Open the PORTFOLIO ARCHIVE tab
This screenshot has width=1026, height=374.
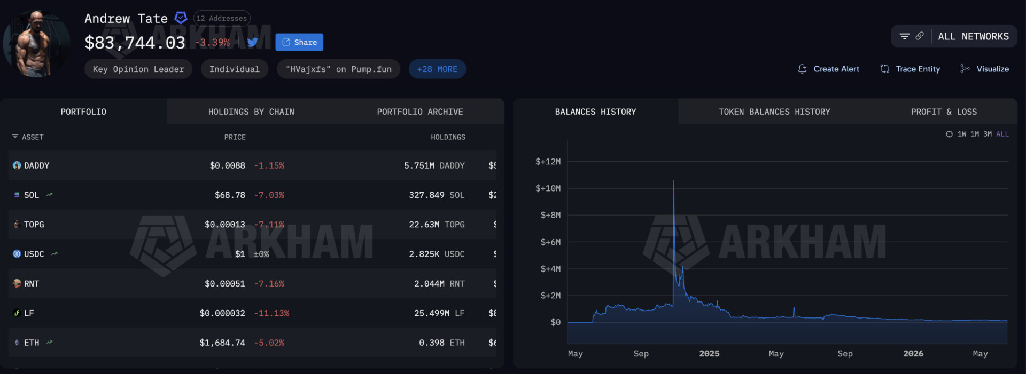[420, 112]
